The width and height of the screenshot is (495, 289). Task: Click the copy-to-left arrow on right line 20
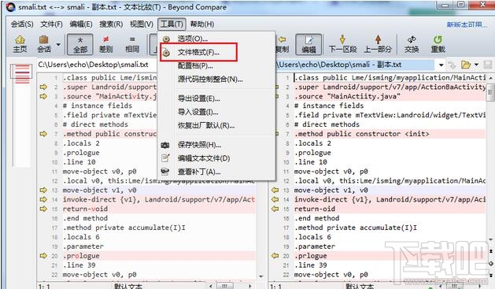(275, 256)
